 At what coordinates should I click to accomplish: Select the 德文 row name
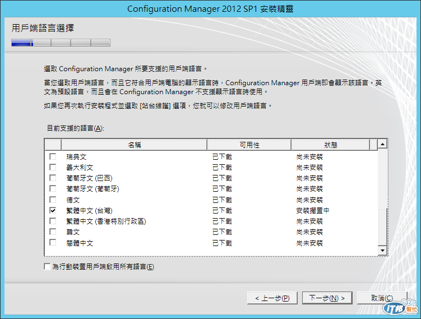tap(73, 200)
